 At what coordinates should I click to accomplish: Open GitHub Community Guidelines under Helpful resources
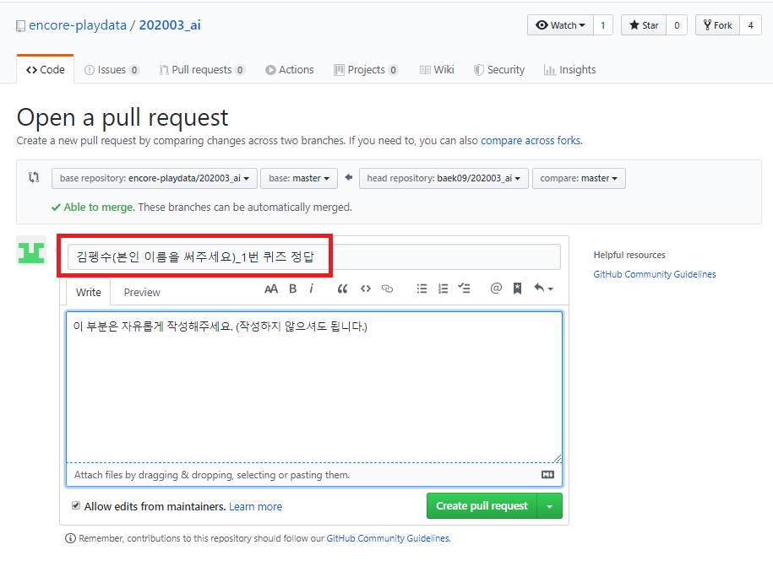[x=654, y=274]
